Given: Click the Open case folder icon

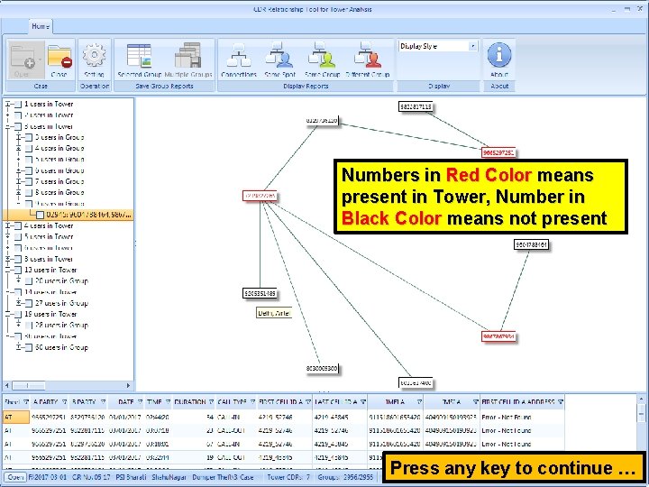Looking at the screenshot, I should click(25, 60).
